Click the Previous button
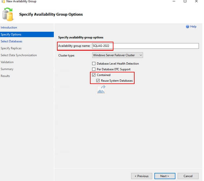The image size is (204, 181). pyautogui.click(x=142, y=176)
